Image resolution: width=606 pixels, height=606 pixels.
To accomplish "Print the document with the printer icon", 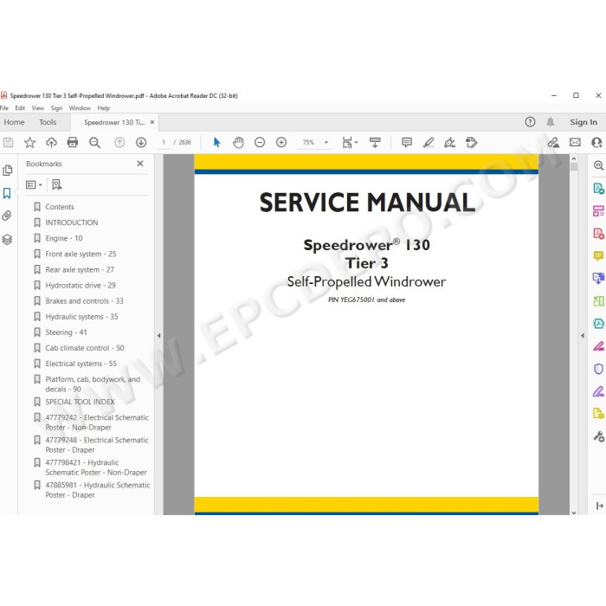I will [x=73, y=143].
